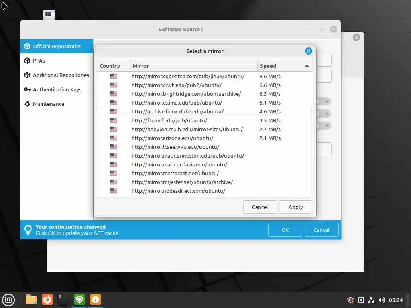Select the mirror.cc.vt.edu mirror
The width and height of the screenshot is (411, 308).
(205, 85)
